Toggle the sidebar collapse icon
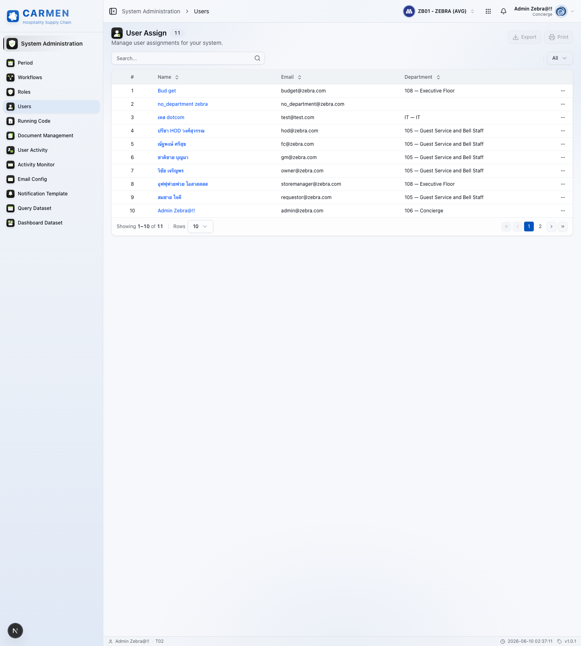This screenshot has height=646, width=581. coord(113,11)
